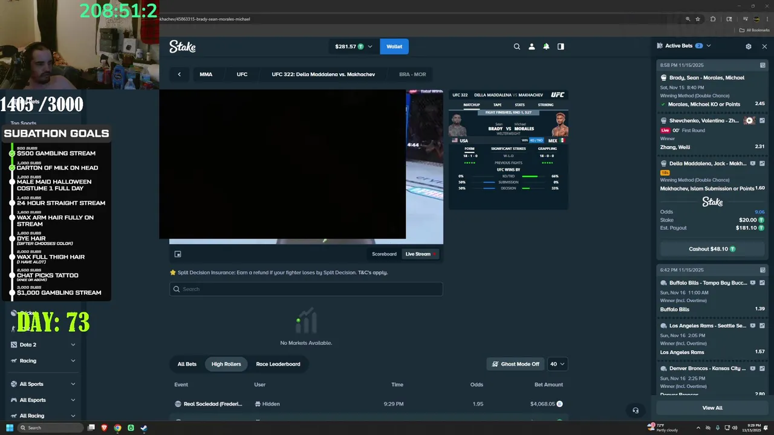774x435 pixels.
Task: Expand All Esports in the sidebar
Action: [x=73, y=400]
